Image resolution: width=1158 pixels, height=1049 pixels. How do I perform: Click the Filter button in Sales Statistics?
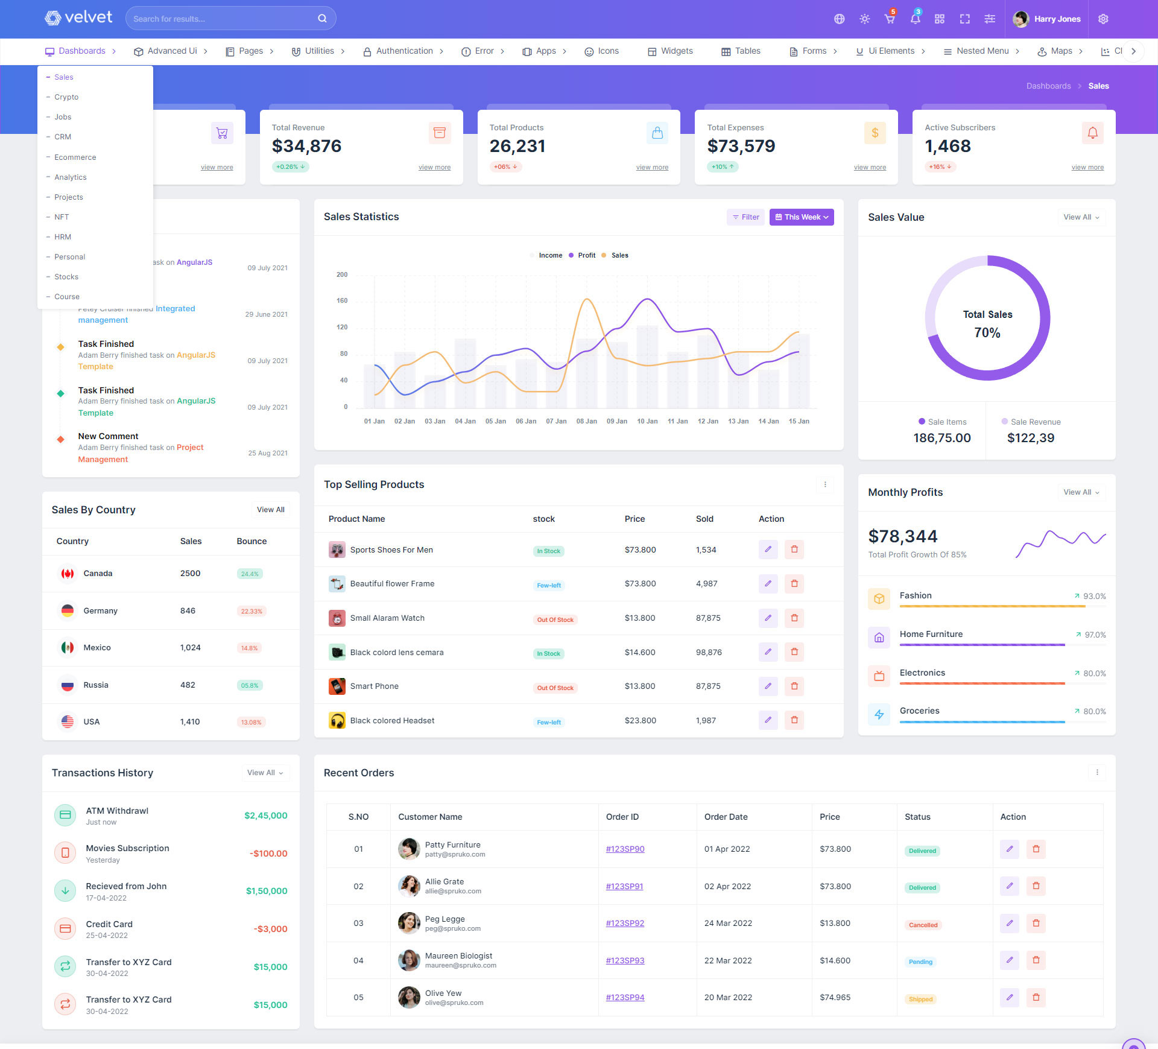745,217
